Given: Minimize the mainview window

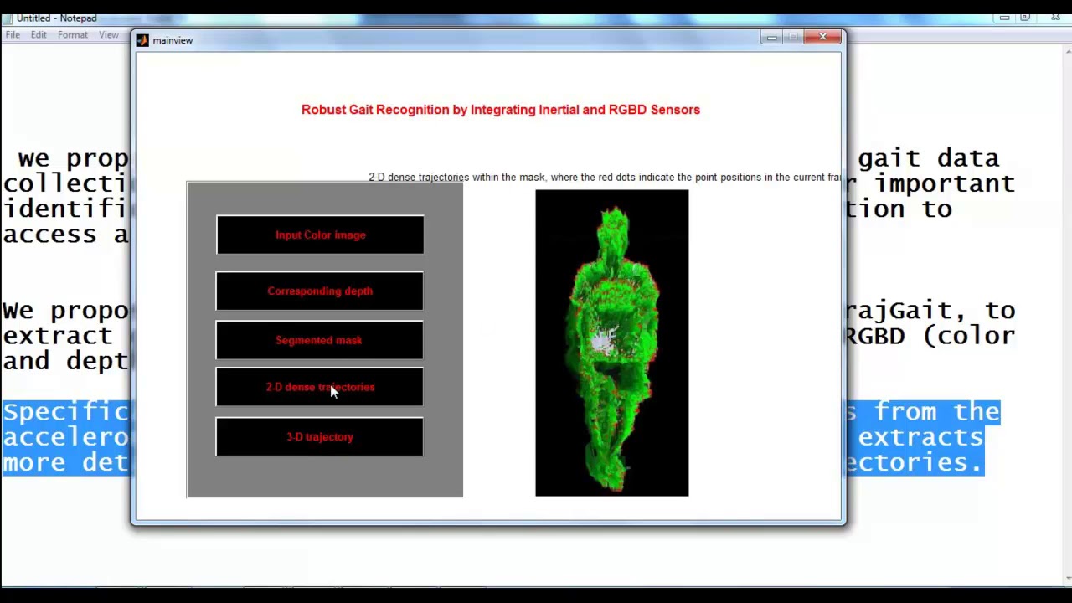Looking at the screenshot, I should pyautogui.click(x=771, y=37).
